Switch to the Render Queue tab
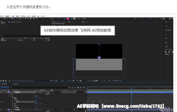Screen dimensions: 177x112 (x=16, y=84)
